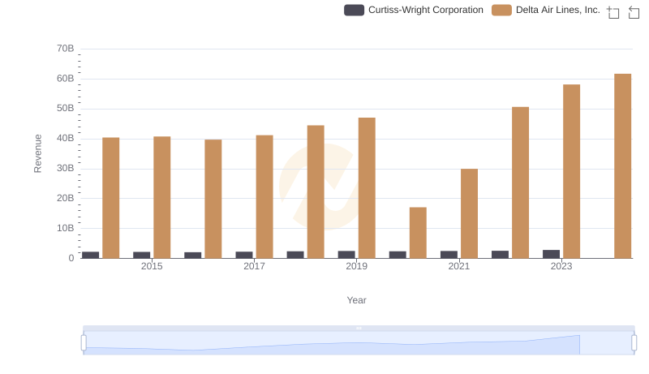Click the orange Delta Air Lines legend swatch
The image size is (649, 374).
(501, 10)
